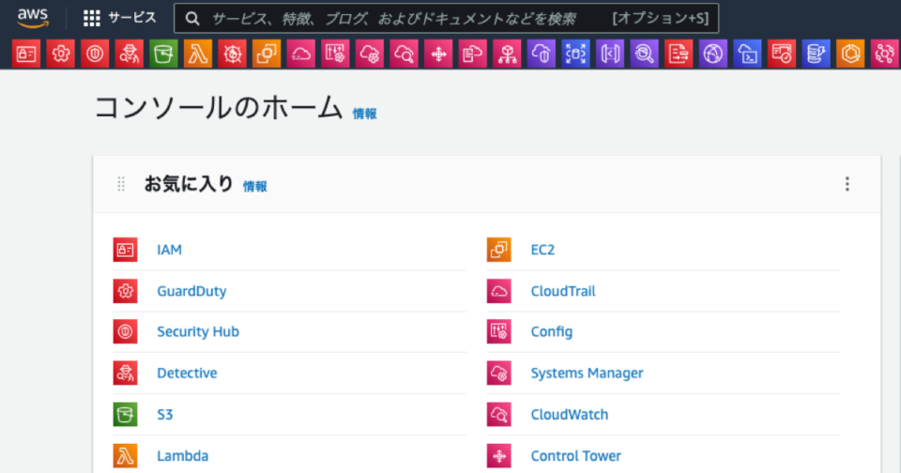Click the icon beside the Control Tower list entry
The image size is (901, 473).
point(498,456)
